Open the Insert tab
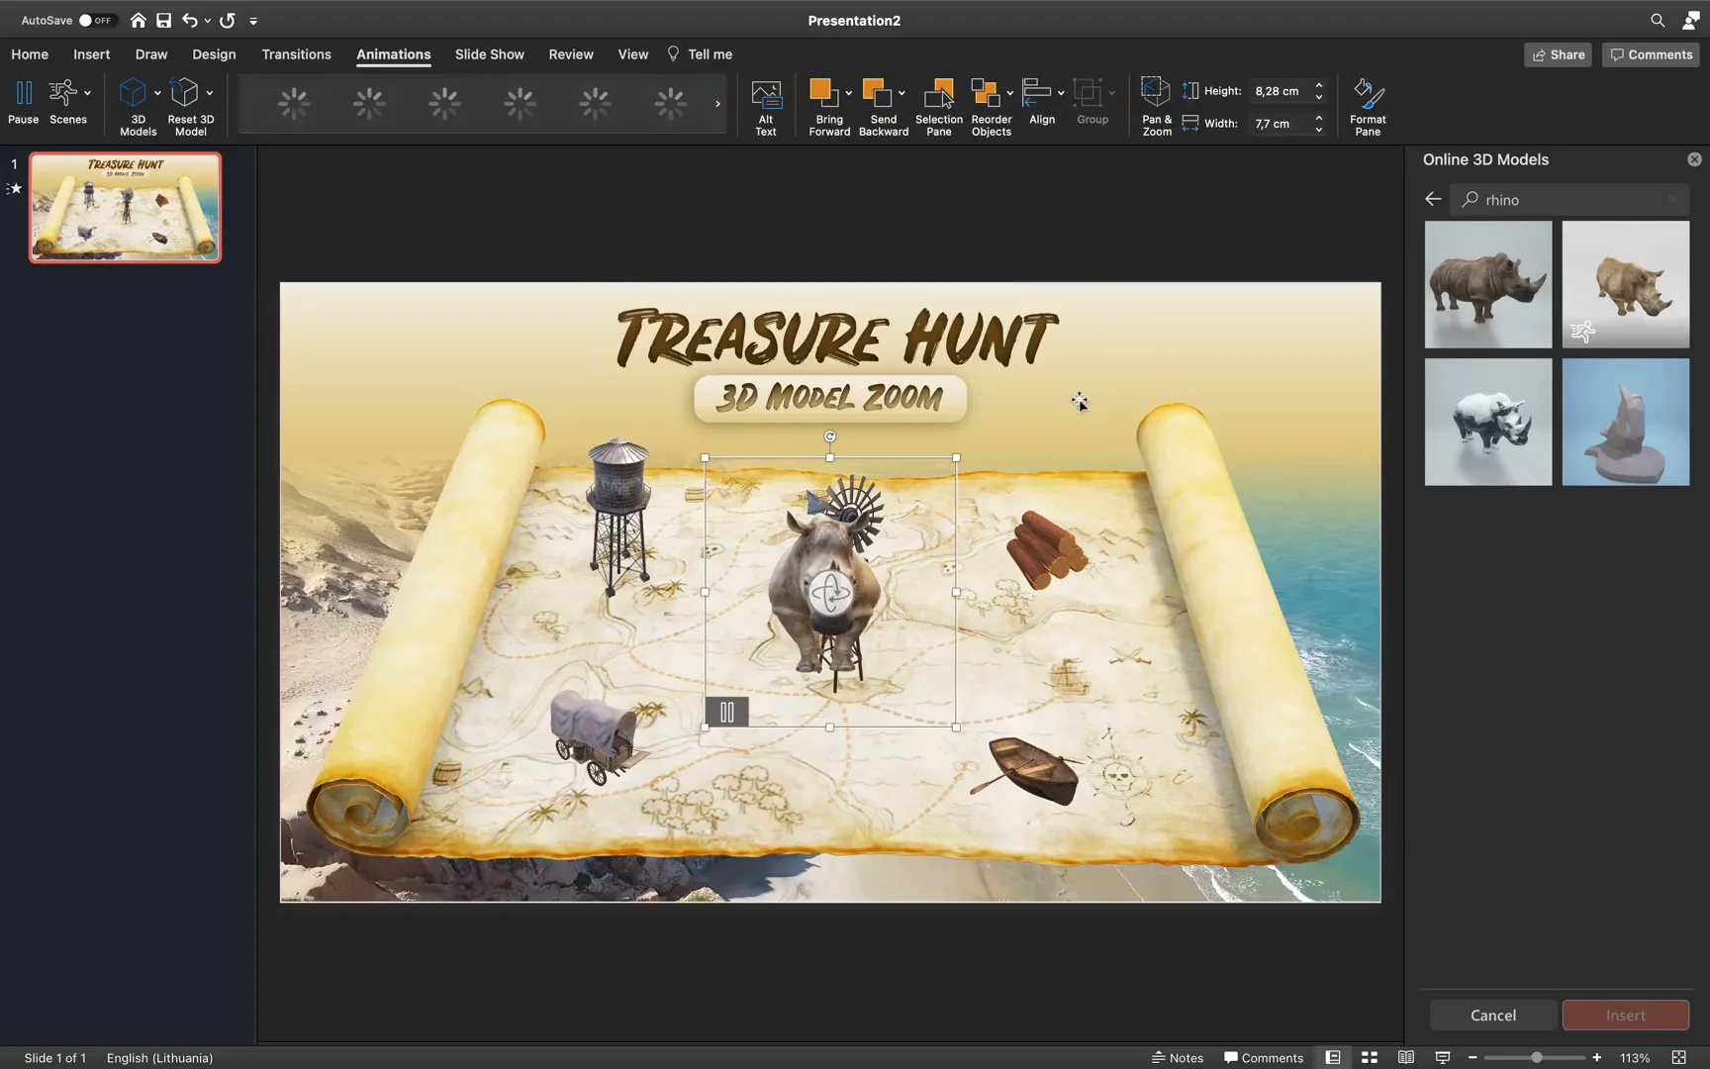This screenshot has width=1710, height=1069. pos(91,54)
